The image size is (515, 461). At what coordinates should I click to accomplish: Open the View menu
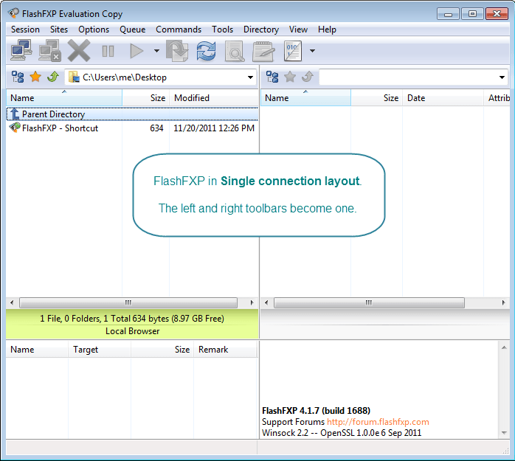point(298,30)
